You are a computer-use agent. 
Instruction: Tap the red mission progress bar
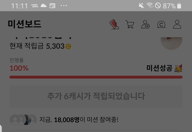coord(96,77)
